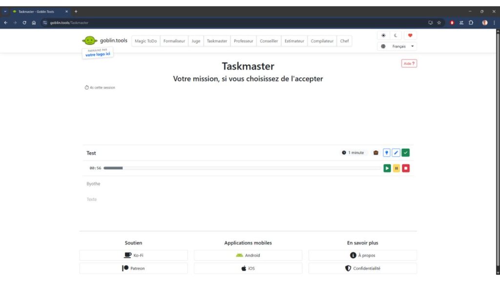Viewport: 500px width, 281px height.
Task: Open the tab search dropdown arrow
Action: point(5,12)
